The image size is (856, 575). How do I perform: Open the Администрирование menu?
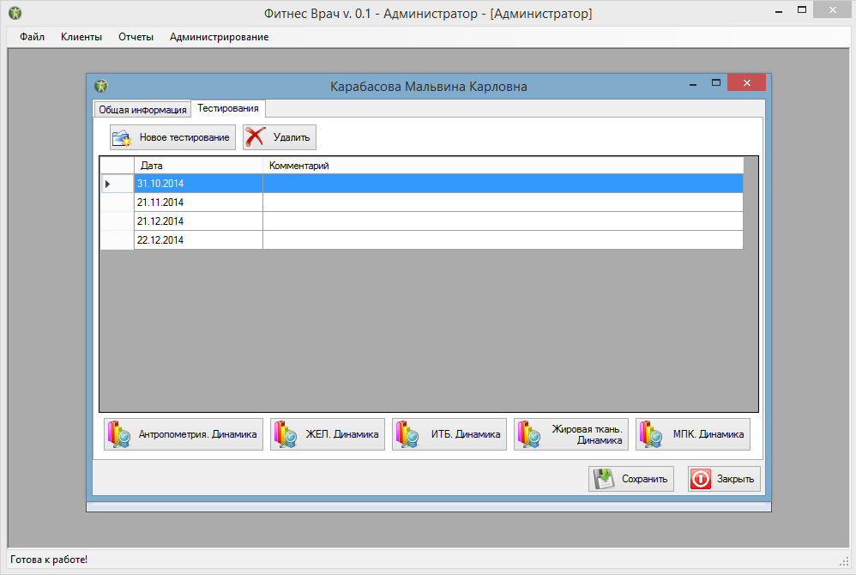pos(220,37)
